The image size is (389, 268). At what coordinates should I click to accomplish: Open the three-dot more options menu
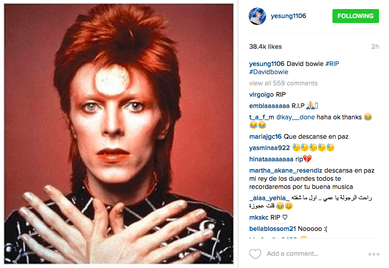point(374,254)
